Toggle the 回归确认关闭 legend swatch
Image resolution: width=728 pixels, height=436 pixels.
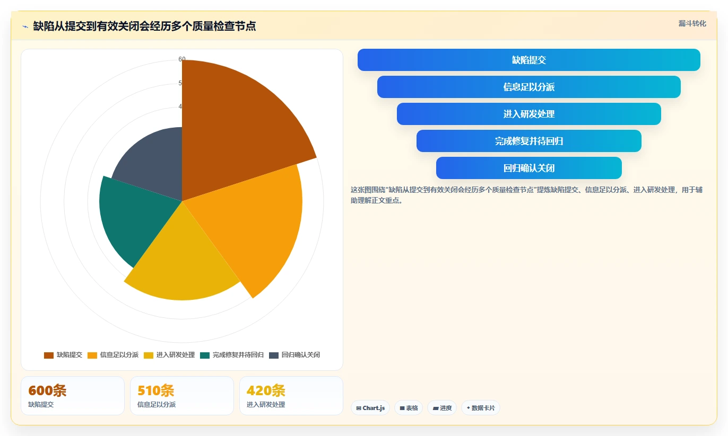click(274, 355)
